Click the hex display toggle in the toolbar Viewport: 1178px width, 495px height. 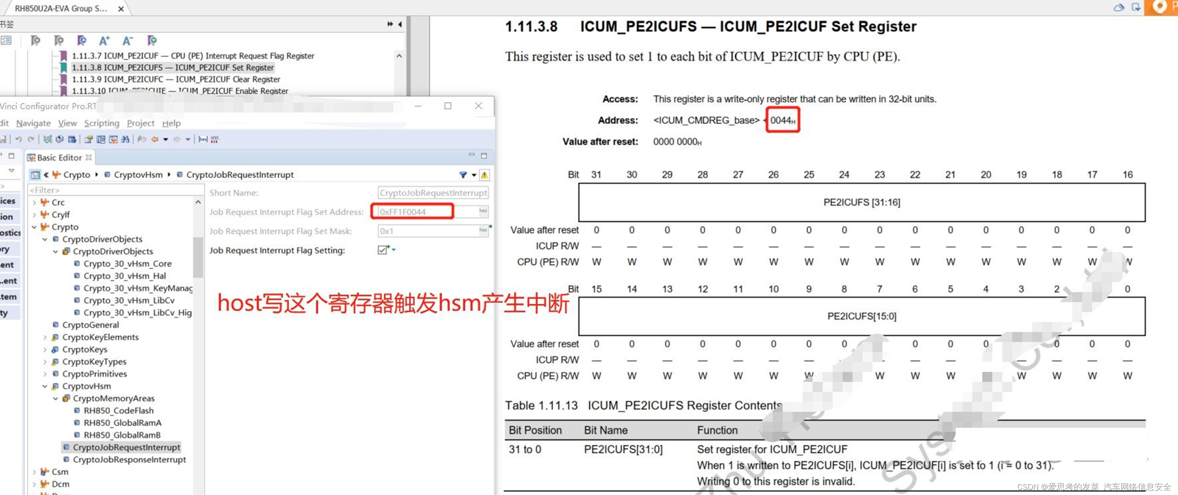coord(203,139)
